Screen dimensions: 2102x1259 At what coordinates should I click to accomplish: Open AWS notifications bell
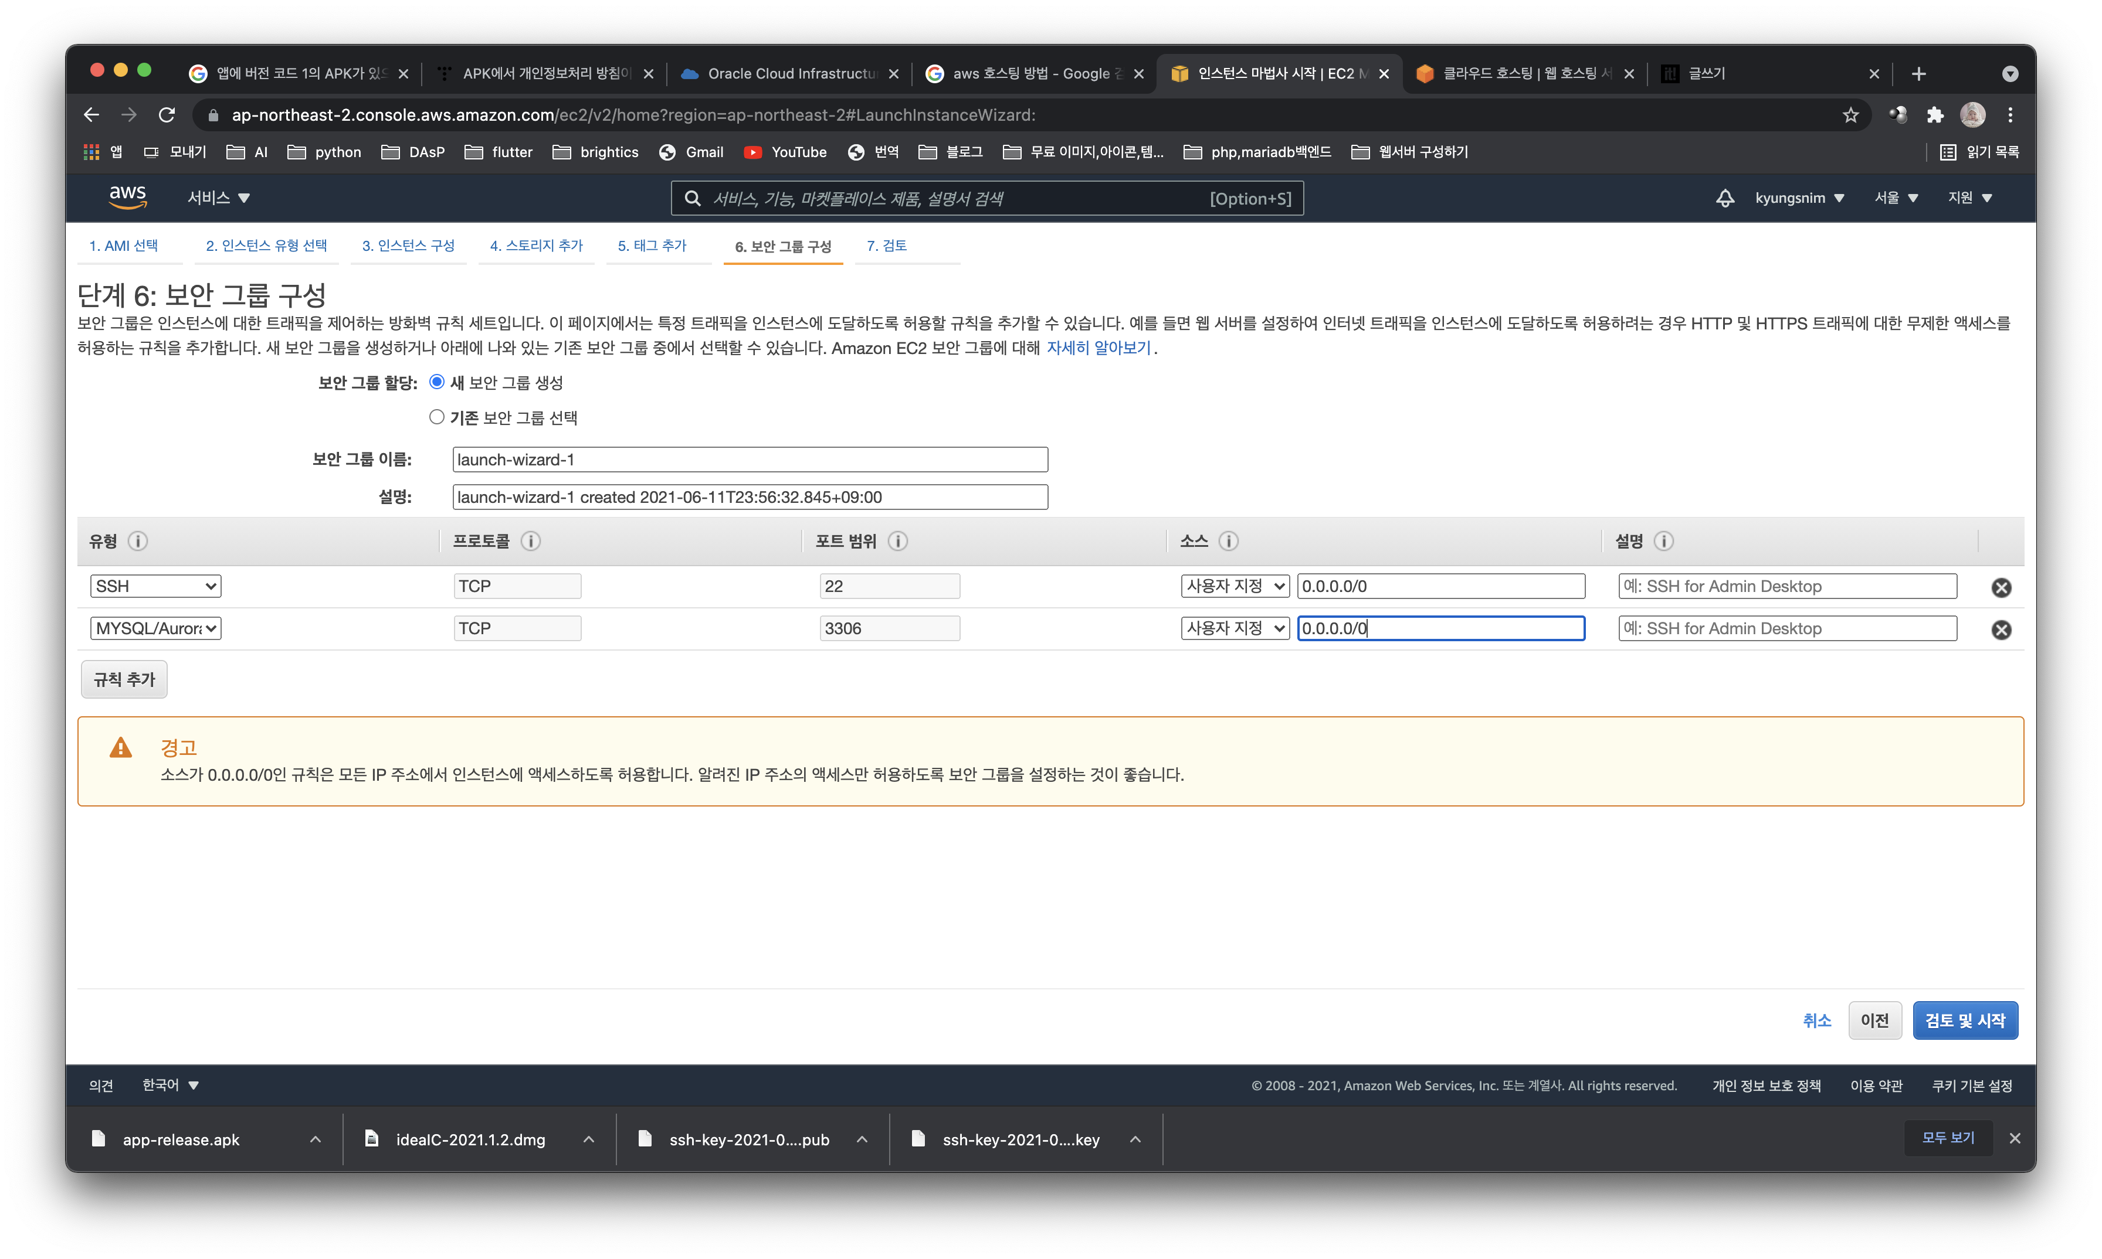1724,199
